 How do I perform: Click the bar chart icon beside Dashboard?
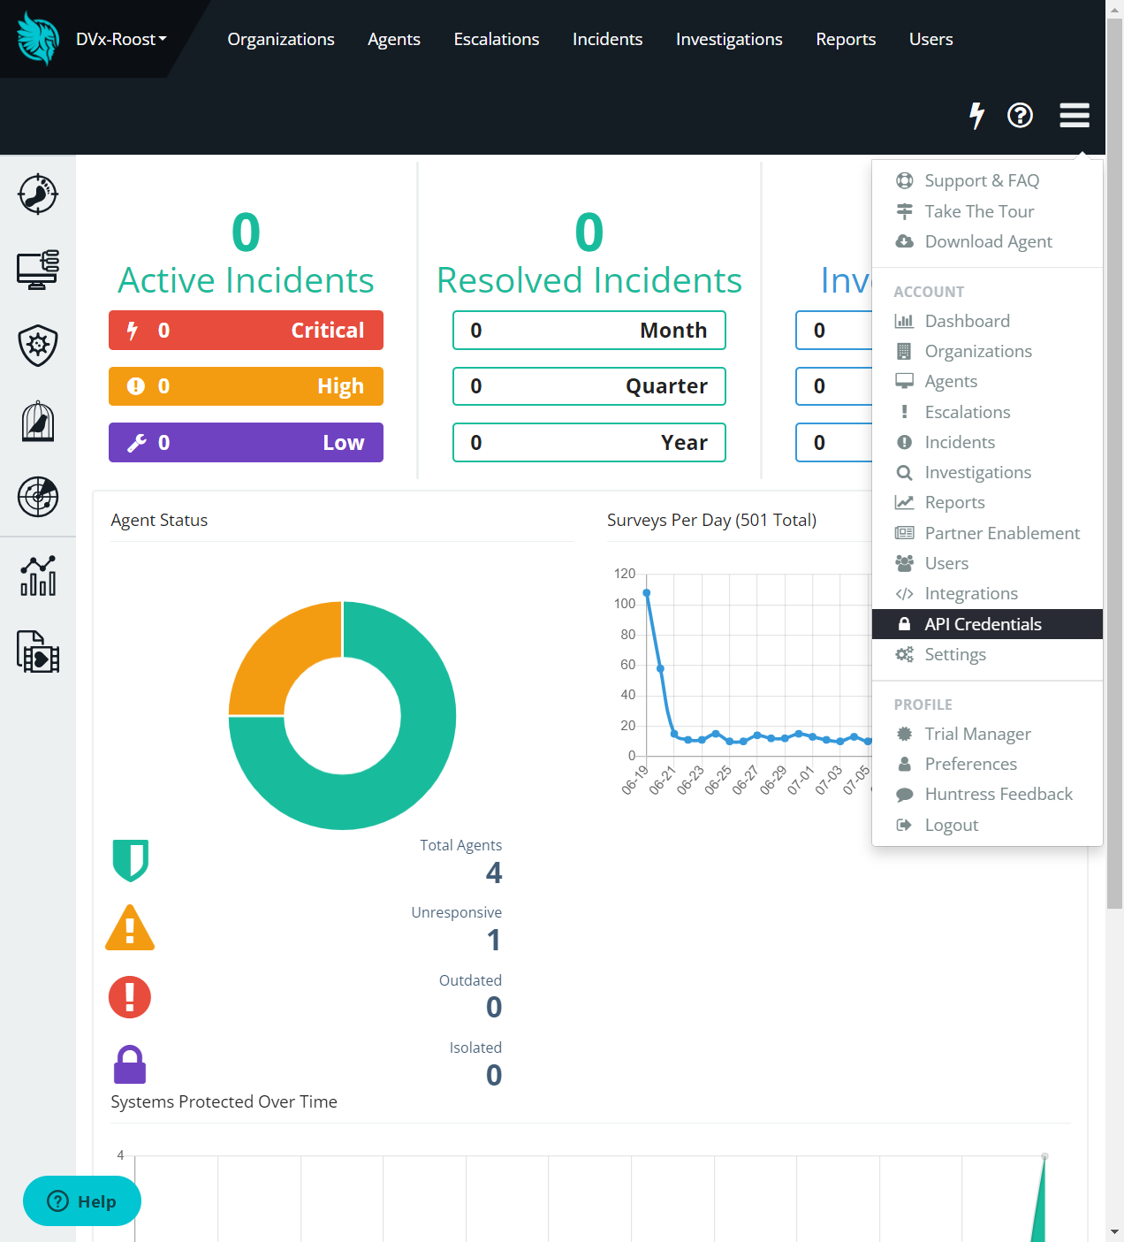[904, 321]
